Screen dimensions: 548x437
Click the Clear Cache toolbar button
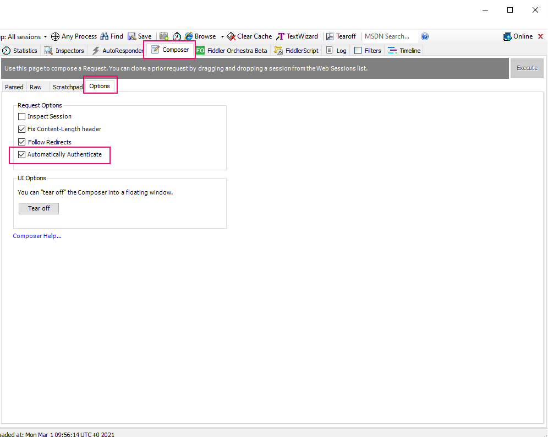tap(249, 36)
